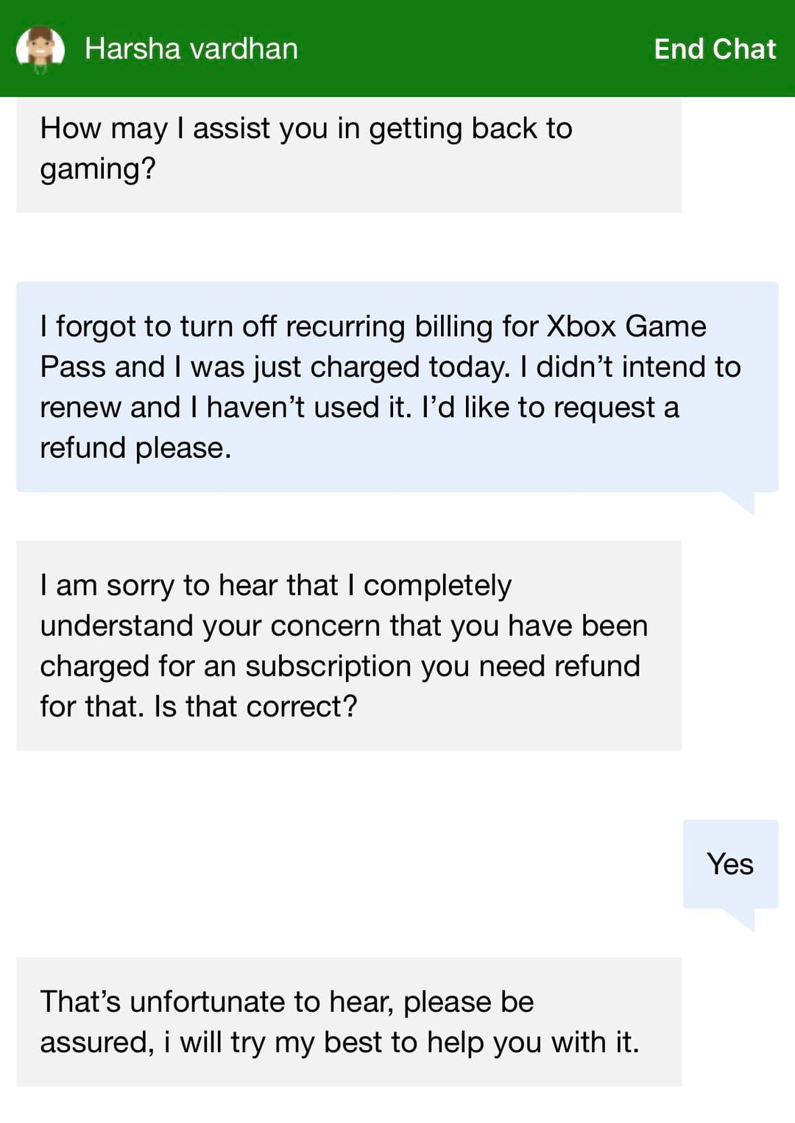The height and width of the screenshot is (1123, 795).
Task: Tap the agent name Harsha vardhan
Action: click(191, 49)
